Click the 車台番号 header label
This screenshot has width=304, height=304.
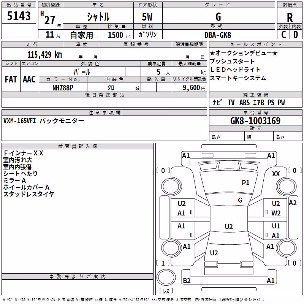255,112
